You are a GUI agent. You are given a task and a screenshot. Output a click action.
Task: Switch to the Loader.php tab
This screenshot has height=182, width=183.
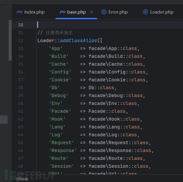pyautogui.click(x=162, y=12)
